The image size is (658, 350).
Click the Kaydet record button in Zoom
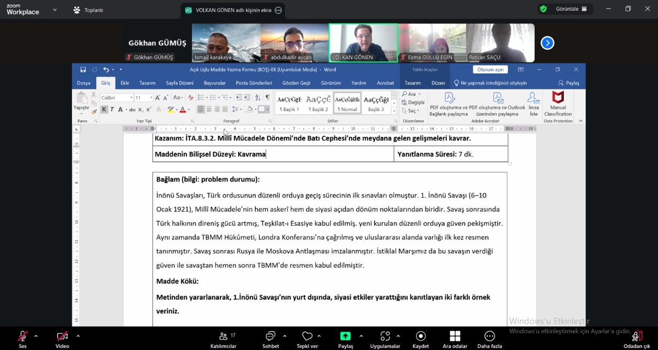pos(420,340)
